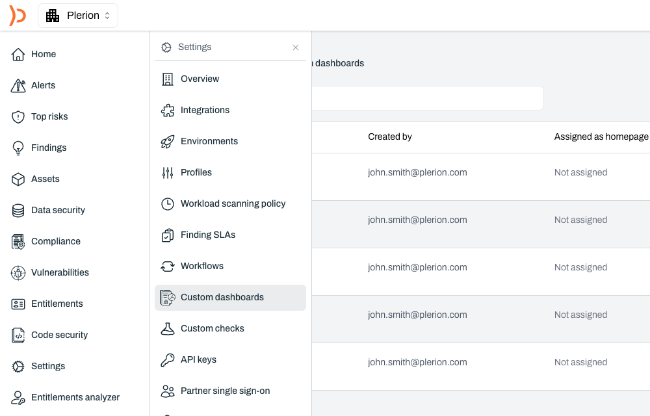Select Custom dashboards menu item
Viewport: 650px width, 416px height.
coord(230,298)
